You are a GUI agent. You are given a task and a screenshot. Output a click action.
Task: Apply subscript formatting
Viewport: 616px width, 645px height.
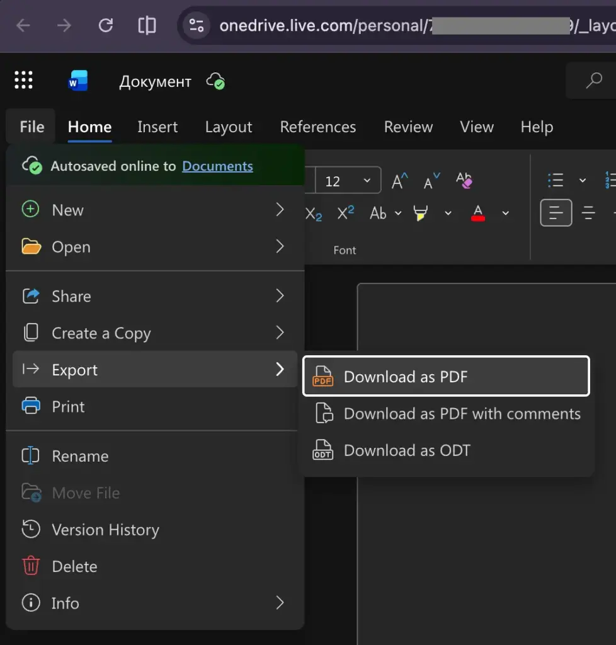tap(313, 214)
